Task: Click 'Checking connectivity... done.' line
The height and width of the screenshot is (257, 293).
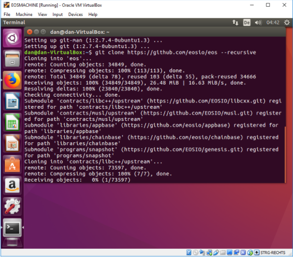Action: [72, 95]
